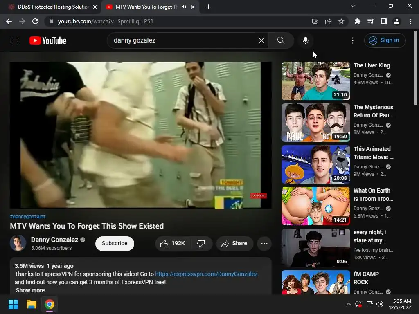Close the MTV Wants You To Forget tab
This screenshot has width=419, height=314.
[193, 7]
